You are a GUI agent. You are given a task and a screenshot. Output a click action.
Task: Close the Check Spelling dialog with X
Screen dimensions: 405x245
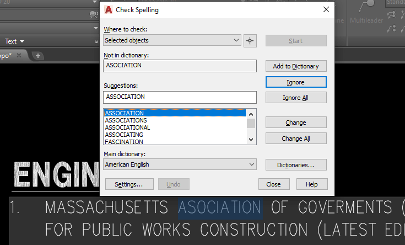coord(326,9)
